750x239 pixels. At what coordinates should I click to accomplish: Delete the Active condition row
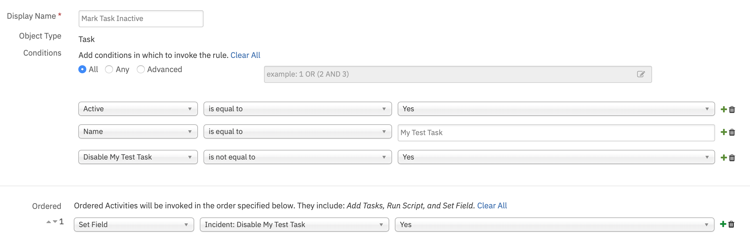coord(732,110)
